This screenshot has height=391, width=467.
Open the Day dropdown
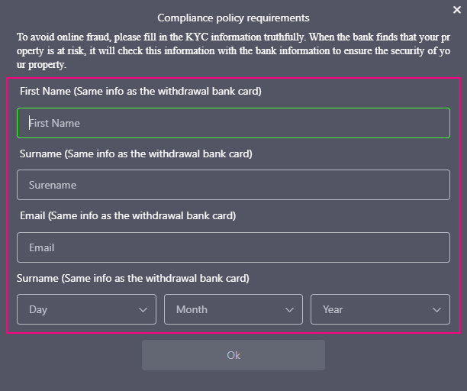pyautogui.click(x=86, y=309)
